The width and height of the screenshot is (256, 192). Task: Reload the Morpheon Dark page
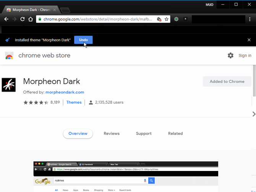[x=23, y=19]
